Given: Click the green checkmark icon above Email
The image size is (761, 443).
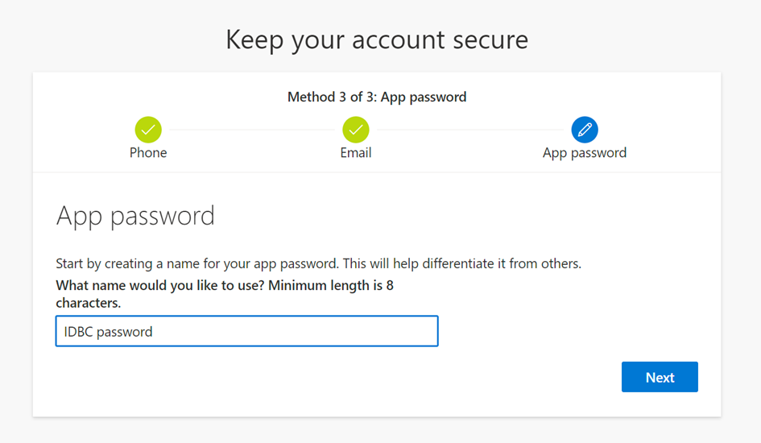Looking at the screenshot, I should click(x=356, y=130).
